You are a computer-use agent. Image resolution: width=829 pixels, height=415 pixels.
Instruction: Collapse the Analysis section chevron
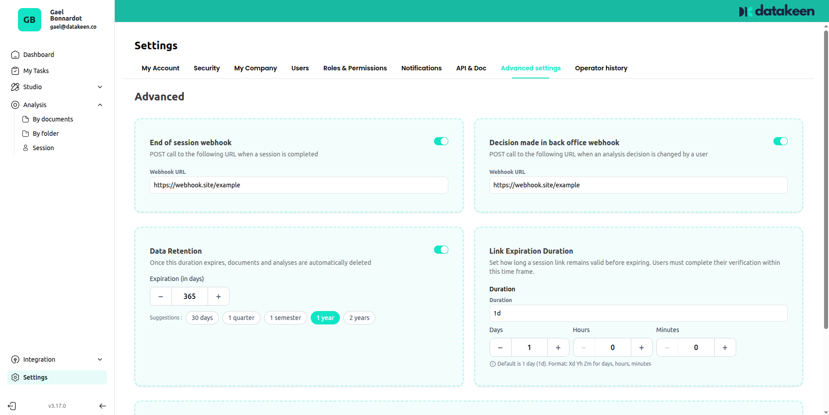(x=100, y=105)
